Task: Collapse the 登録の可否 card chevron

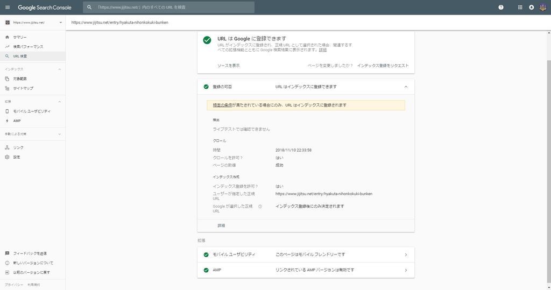Action: tap(406, 87)
